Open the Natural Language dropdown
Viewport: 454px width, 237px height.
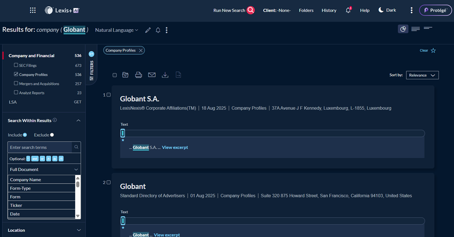pyautogui.click(x=117, y=30)
